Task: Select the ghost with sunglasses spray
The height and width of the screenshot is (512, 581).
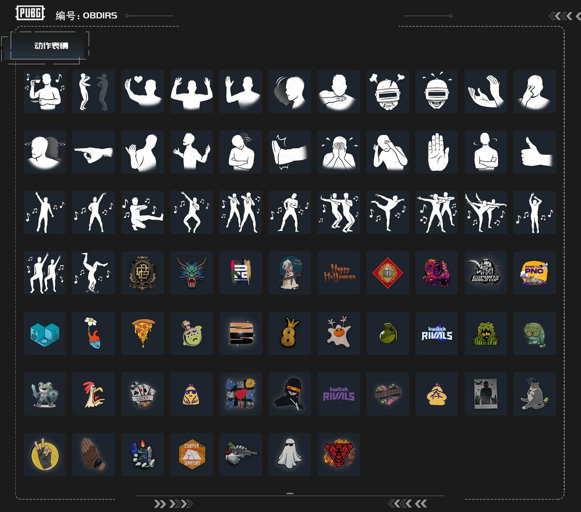Action: click(290, 454)
